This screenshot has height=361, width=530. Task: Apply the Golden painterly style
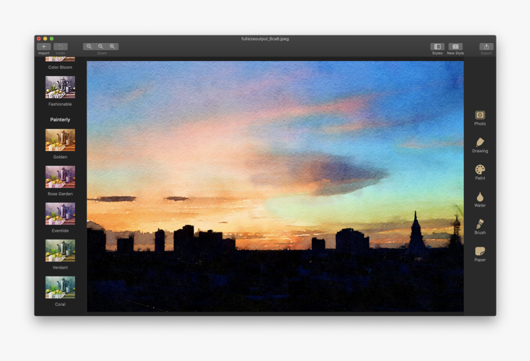60,140
